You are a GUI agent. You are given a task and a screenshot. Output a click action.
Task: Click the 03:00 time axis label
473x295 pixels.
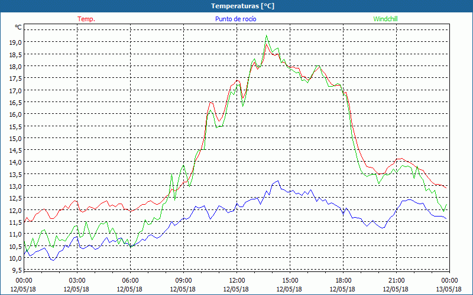[x=77, y=281]
